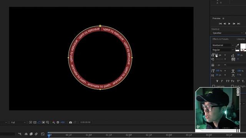Click the Show Snapshot icon
This screenshot has height=138, width=246.
coord(75,122)
